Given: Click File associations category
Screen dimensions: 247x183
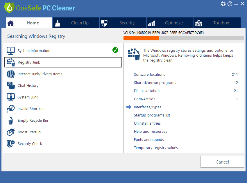Looking at the screenshot, I should point(148,91).
